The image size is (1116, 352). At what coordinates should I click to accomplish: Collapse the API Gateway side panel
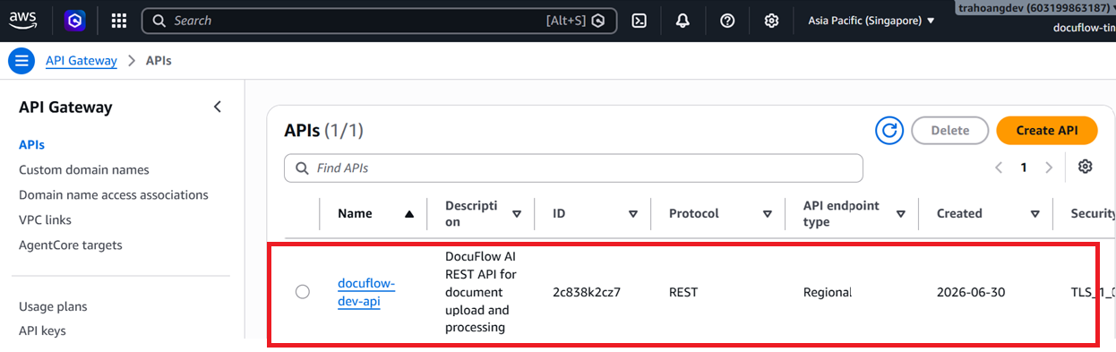coord(218,107)
